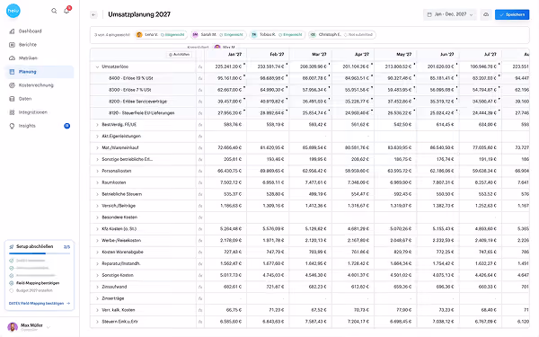
Task: Open formula icon for Personalkosten row
Action: click(200, 171)
